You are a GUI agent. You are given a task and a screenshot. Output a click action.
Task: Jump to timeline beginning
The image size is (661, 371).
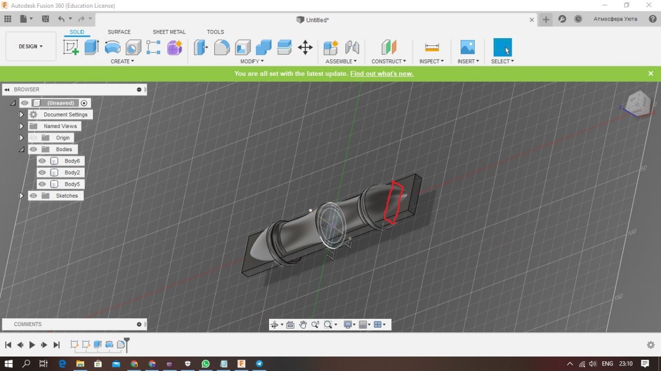point(8,345)
